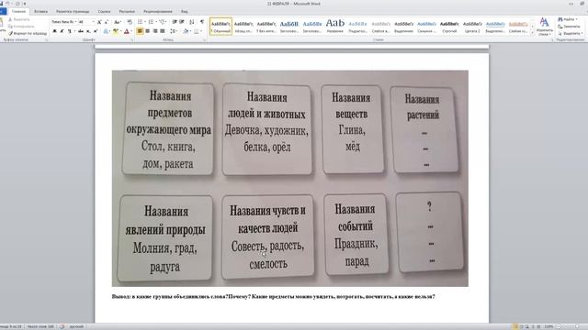Open the Clipboard pane launcher
Screen dimensions: 588x330
click(x=46, y=39)
